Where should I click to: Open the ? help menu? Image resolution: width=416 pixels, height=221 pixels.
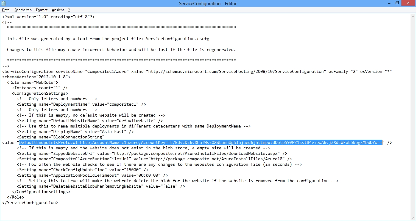[x=69, y=10]
